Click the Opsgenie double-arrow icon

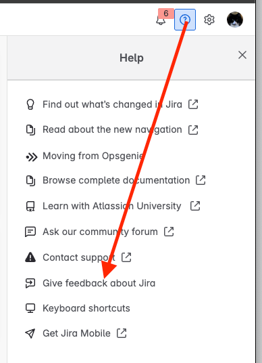coord(31,157)
